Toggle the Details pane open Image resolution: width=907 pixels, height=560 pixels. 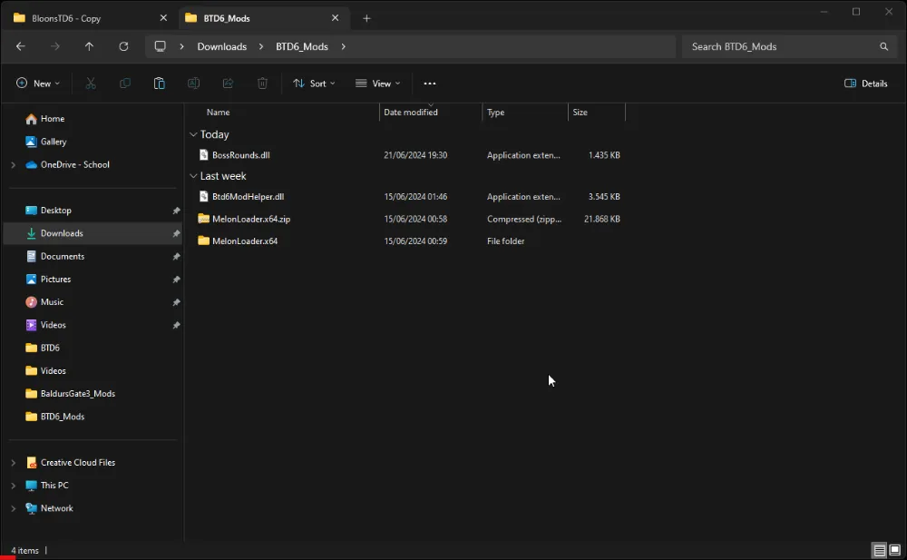864,83
